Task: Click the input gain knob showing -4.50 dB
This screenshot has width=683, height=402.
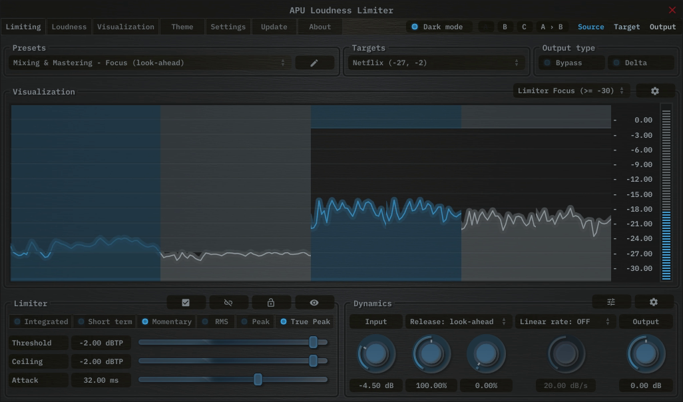Action: [376, 354]
